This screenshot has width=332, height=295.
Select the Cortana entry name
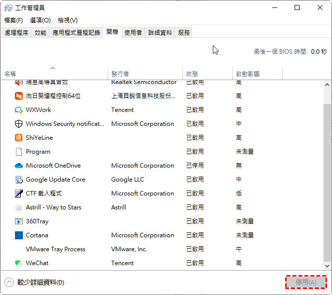(37, 235)
